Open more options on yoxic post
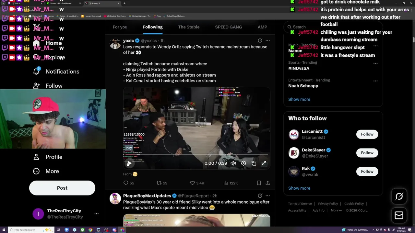Image resolution: width=415 pixels, height=233 pixels. coord(267,40)
